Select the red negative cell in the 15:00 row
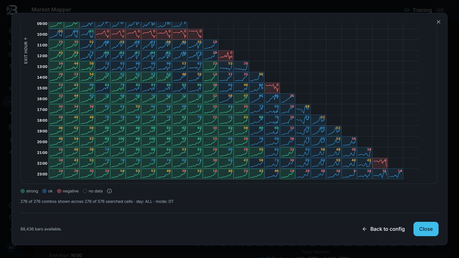The image size is (459, 258). pyautogui.click(x=272, y=88)
